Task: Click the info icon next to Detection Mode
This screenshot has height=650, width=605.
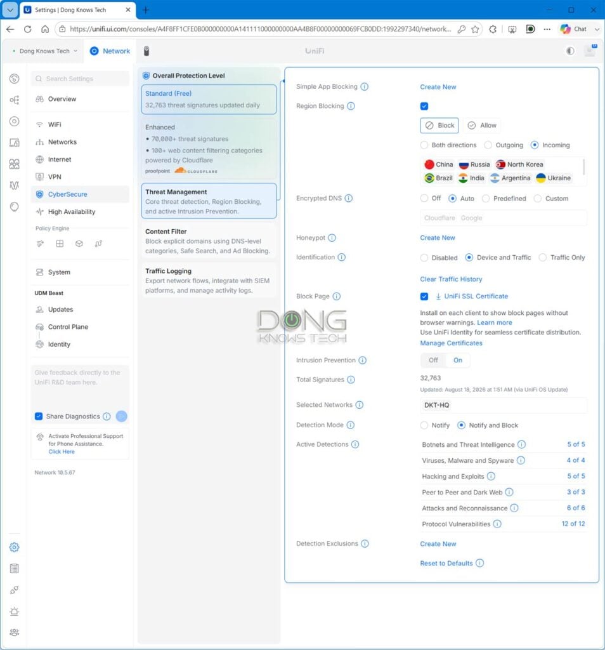Action: click(350, 425)
